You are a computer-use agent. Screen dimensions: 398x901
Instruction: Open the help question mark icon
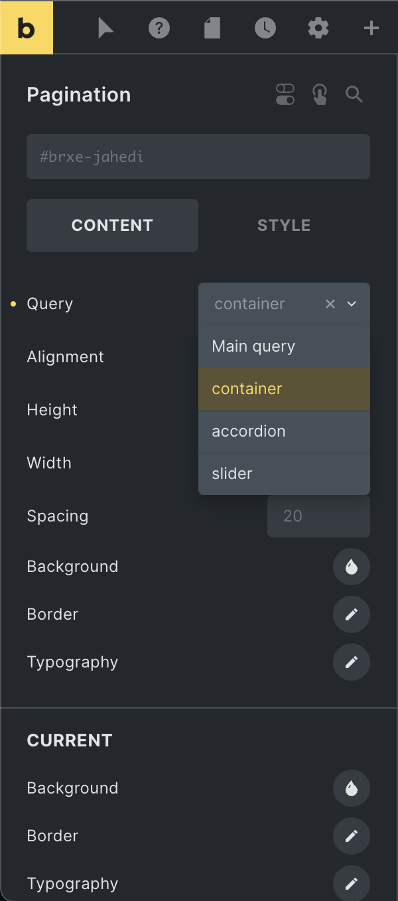point(159,28)
